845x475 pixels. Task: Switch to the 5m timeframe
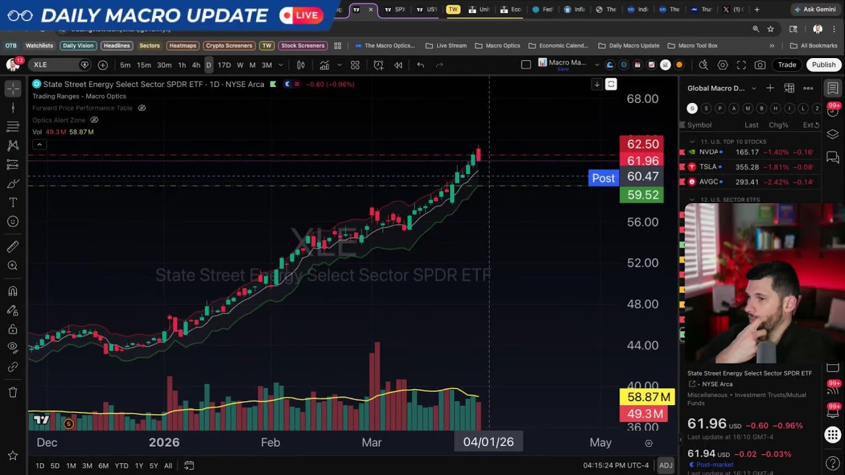point(125,65)
